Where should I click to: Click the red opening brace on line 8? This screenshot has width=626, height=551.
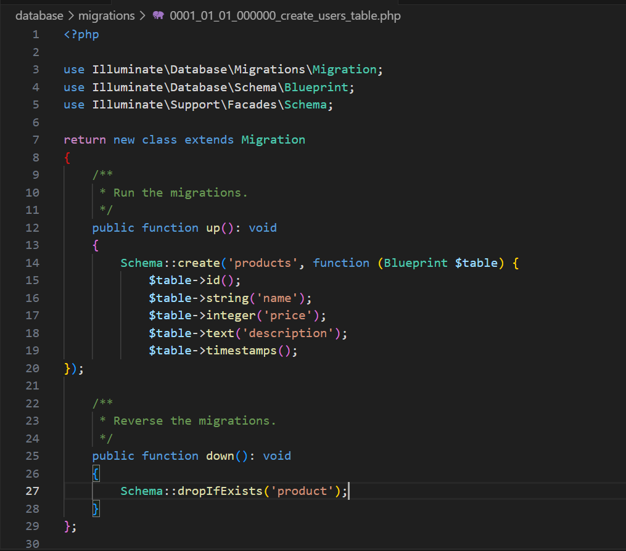pyautogui.click(x=67, y=158)
